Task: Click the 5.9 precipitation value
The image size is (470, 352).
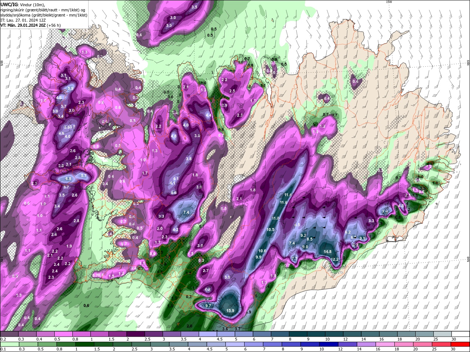Action: click(71, 88)
